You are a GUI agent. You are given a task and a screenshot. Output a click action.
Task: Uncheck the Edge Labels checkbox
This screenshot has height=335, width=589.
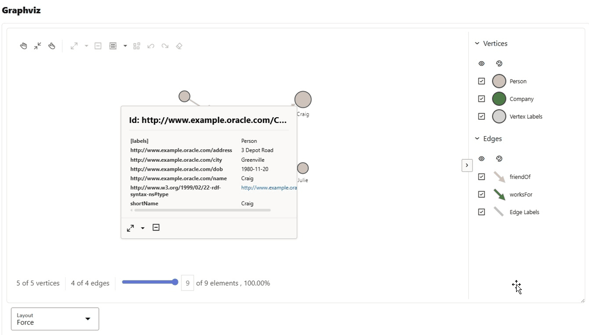[x=481, y=212]
